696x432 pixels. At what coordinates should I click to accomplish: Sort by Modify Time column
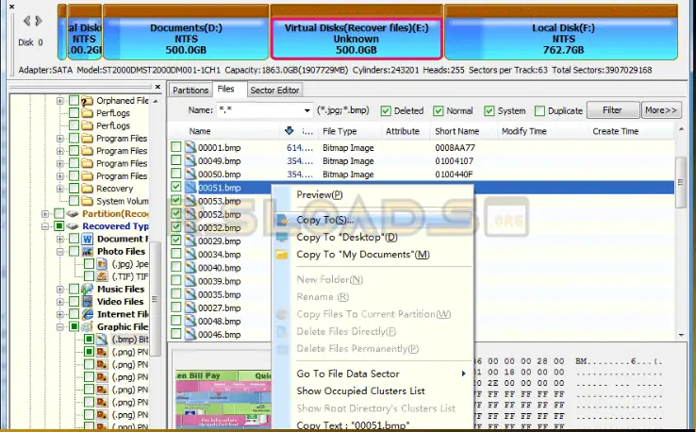tap(523, 131)
